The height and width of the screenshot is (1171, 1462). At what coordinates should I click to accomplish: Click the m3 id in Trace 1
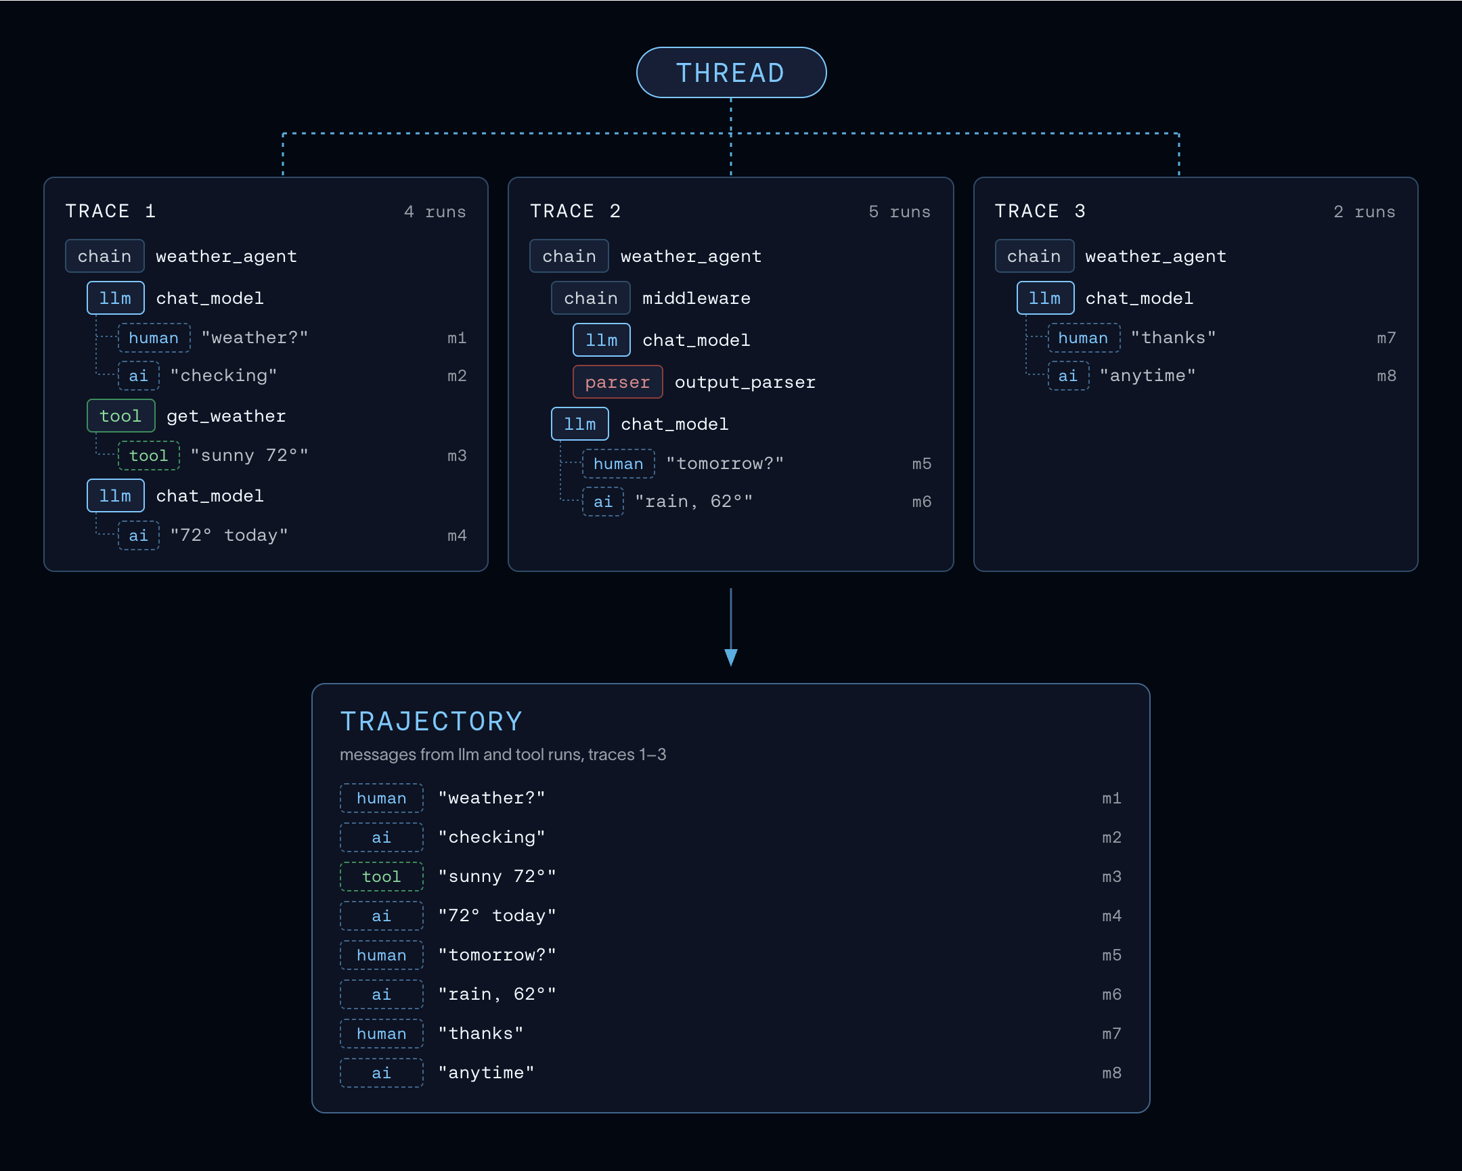coord(456,456)
